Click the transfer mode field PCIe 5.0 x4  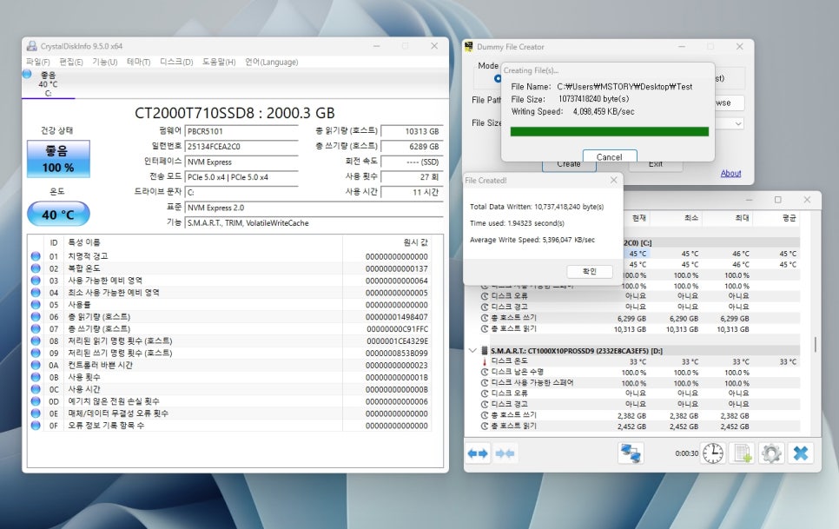pos(241,177)
